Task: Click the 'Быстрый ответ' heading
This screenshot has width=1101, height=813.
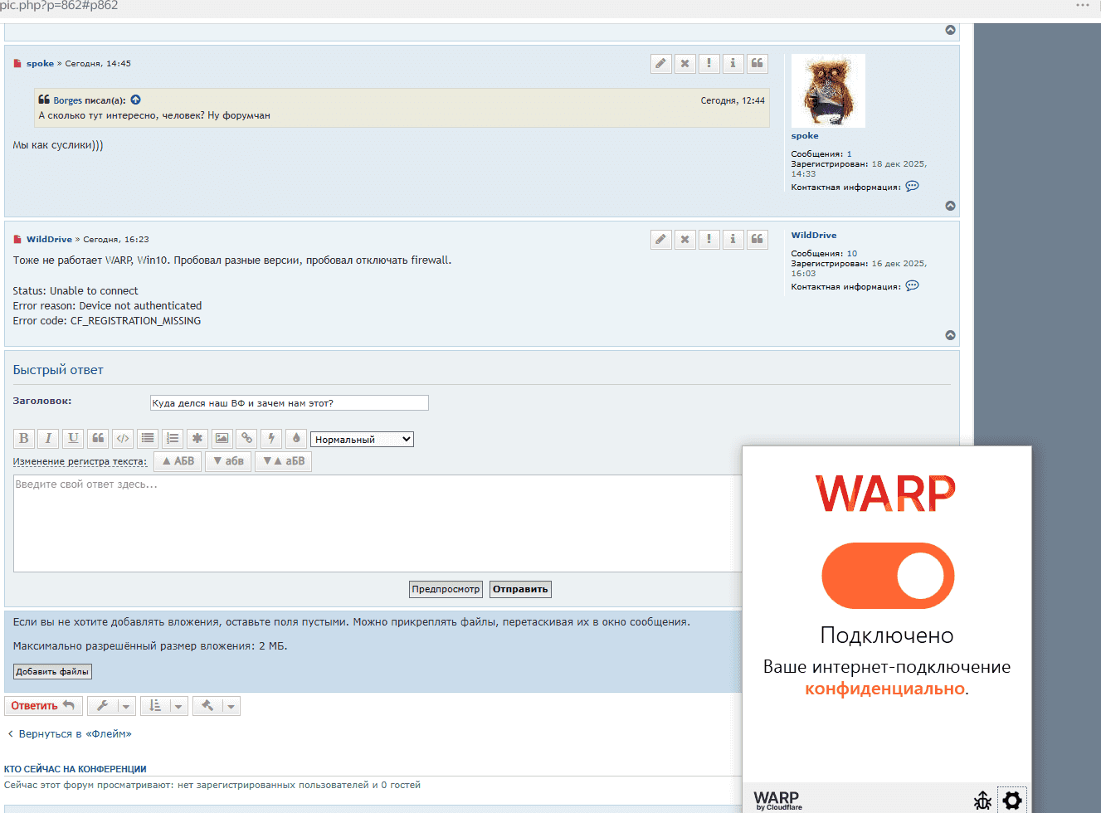Action: pos(58,370)
